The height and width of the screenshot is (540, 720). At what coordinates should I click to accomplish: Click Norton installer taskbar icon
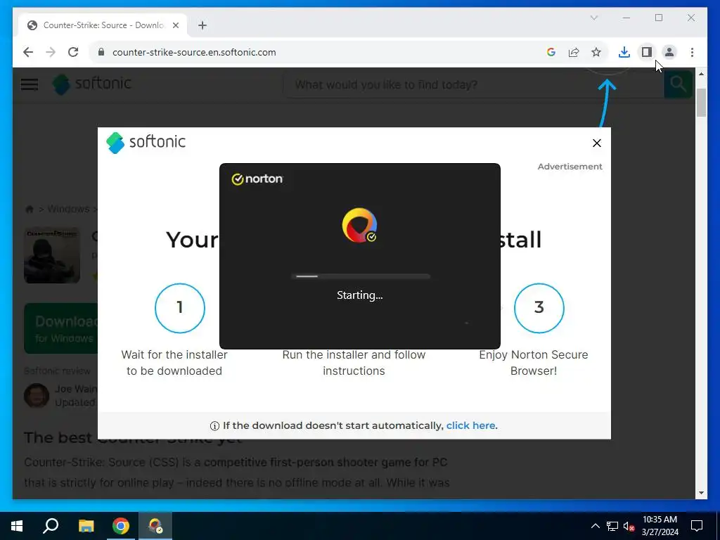[x=155, y=526]
